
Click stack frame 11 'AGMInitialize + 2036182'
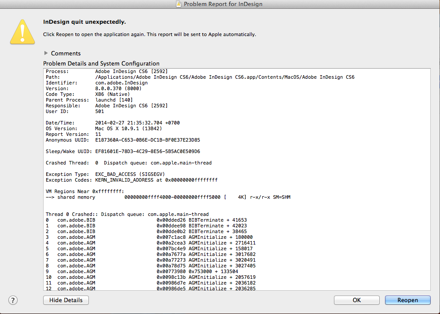click(x=150, y=283)
